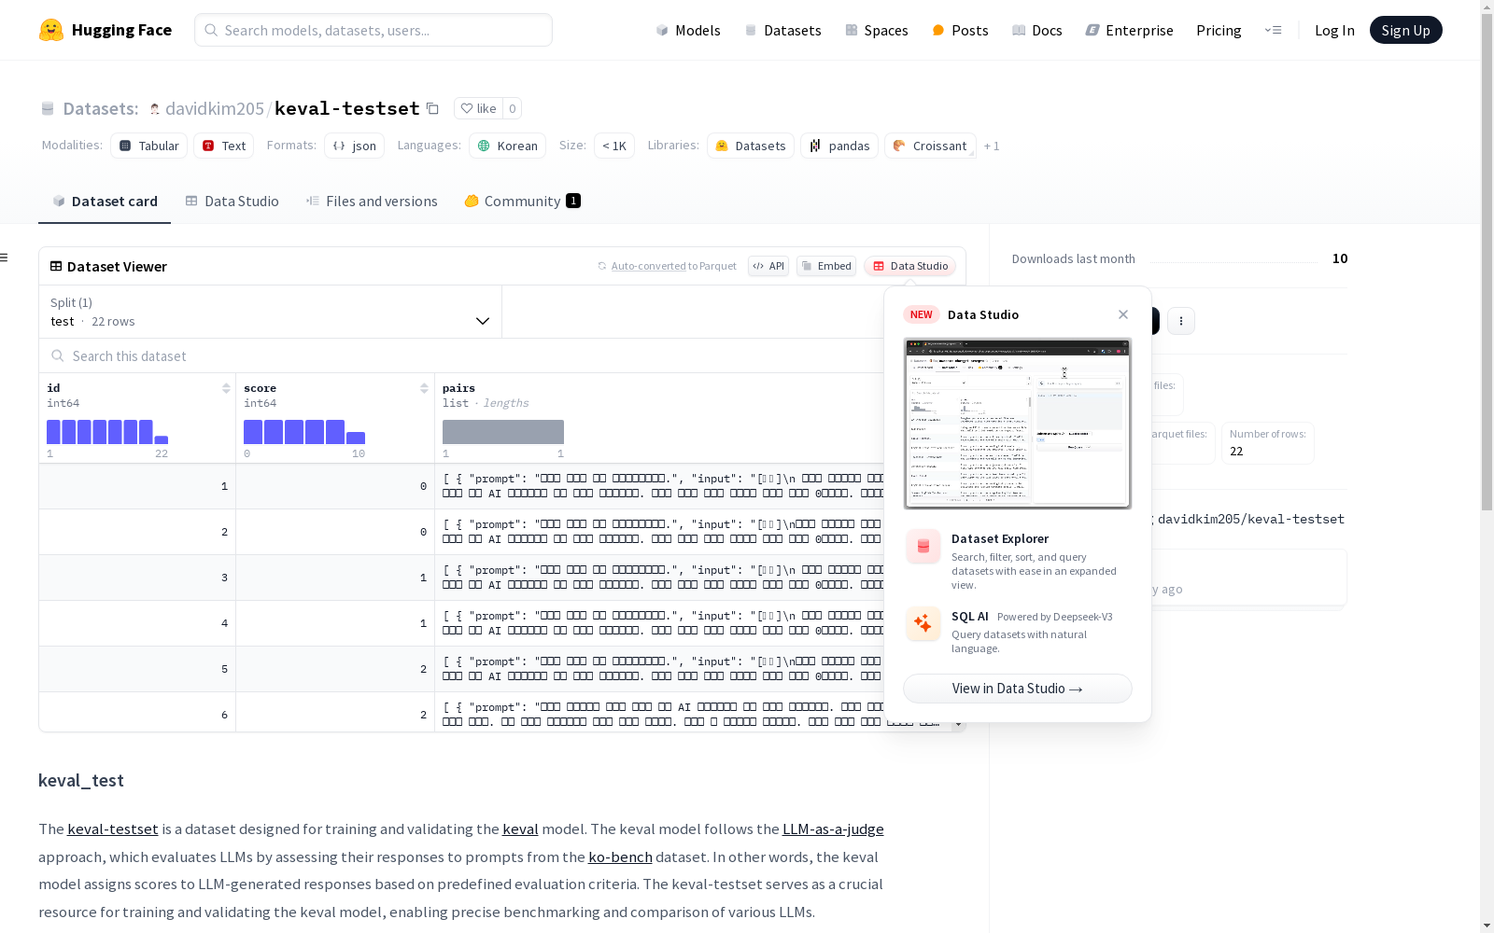The height and width of the screenshot is (933, 1494).
Task: Select the pandas library tag
Action: click(839, 146)
